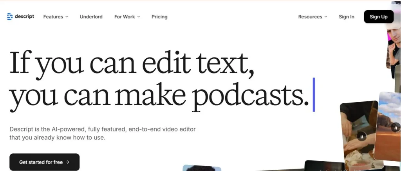Screen dimensions: 401x171
Task: Open the Pricing page
Action: pos(159,17)
